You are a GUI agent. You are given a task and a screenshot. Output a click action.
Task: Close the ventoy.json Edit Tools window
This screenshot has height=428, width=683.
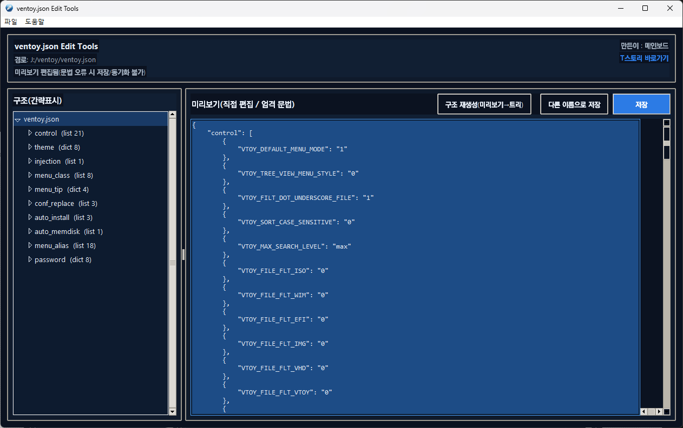point(670,8)
